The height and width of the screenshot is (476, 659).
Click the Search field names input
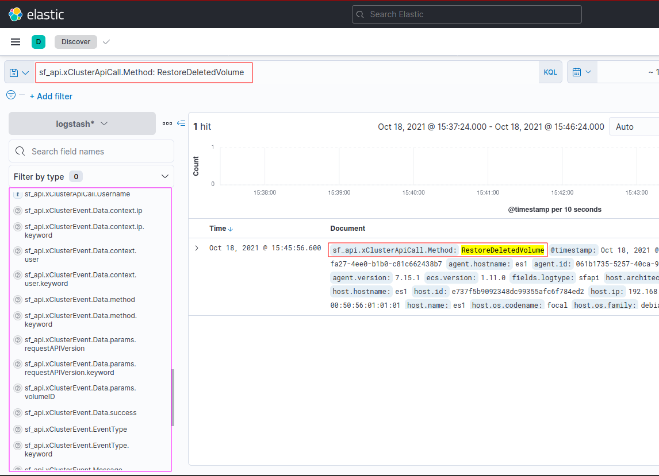coord(91,151)
